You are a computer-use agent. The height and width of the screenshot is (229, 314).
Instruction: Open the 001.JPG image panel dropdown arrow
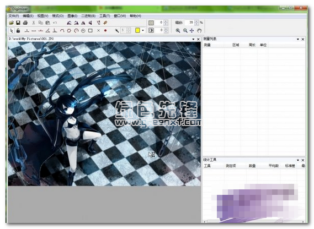click(193, 39)
